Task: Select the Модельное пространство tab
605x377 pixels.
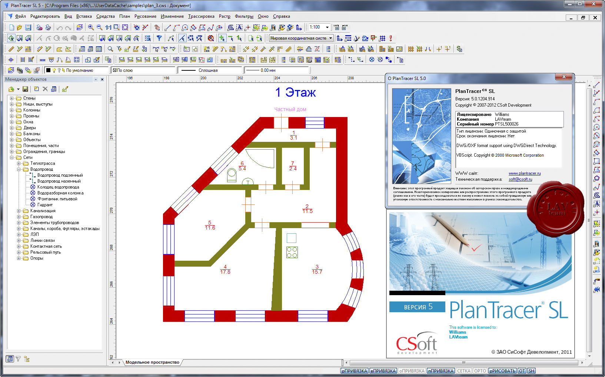Action: coord(152,362)
